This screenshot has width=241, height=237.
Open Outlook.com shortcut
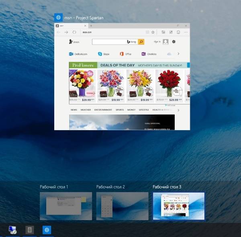point(78,54)
